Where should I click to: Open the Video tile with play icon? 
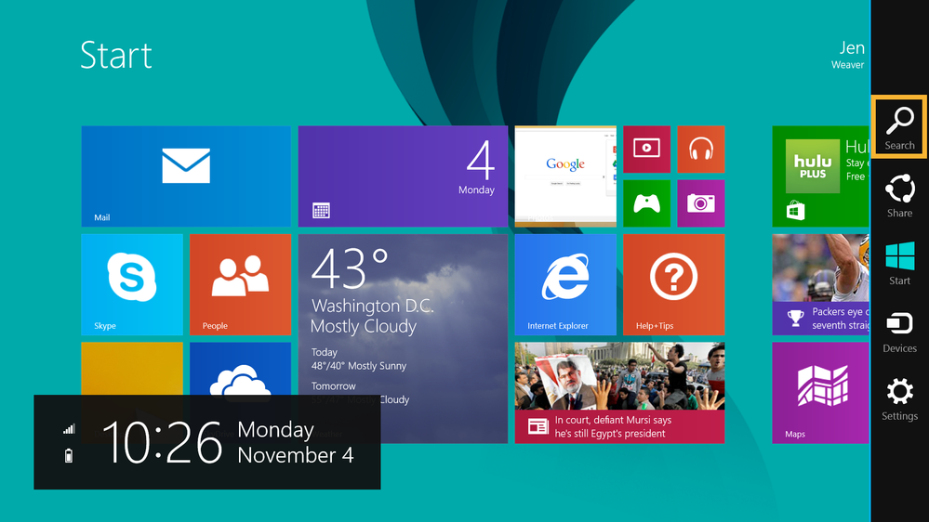pos(646,150)
